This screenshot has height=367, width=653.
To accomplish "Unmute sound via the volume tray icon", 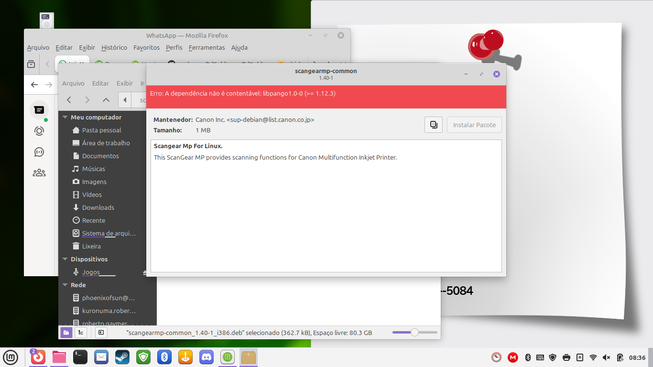I will click(606, 357).
